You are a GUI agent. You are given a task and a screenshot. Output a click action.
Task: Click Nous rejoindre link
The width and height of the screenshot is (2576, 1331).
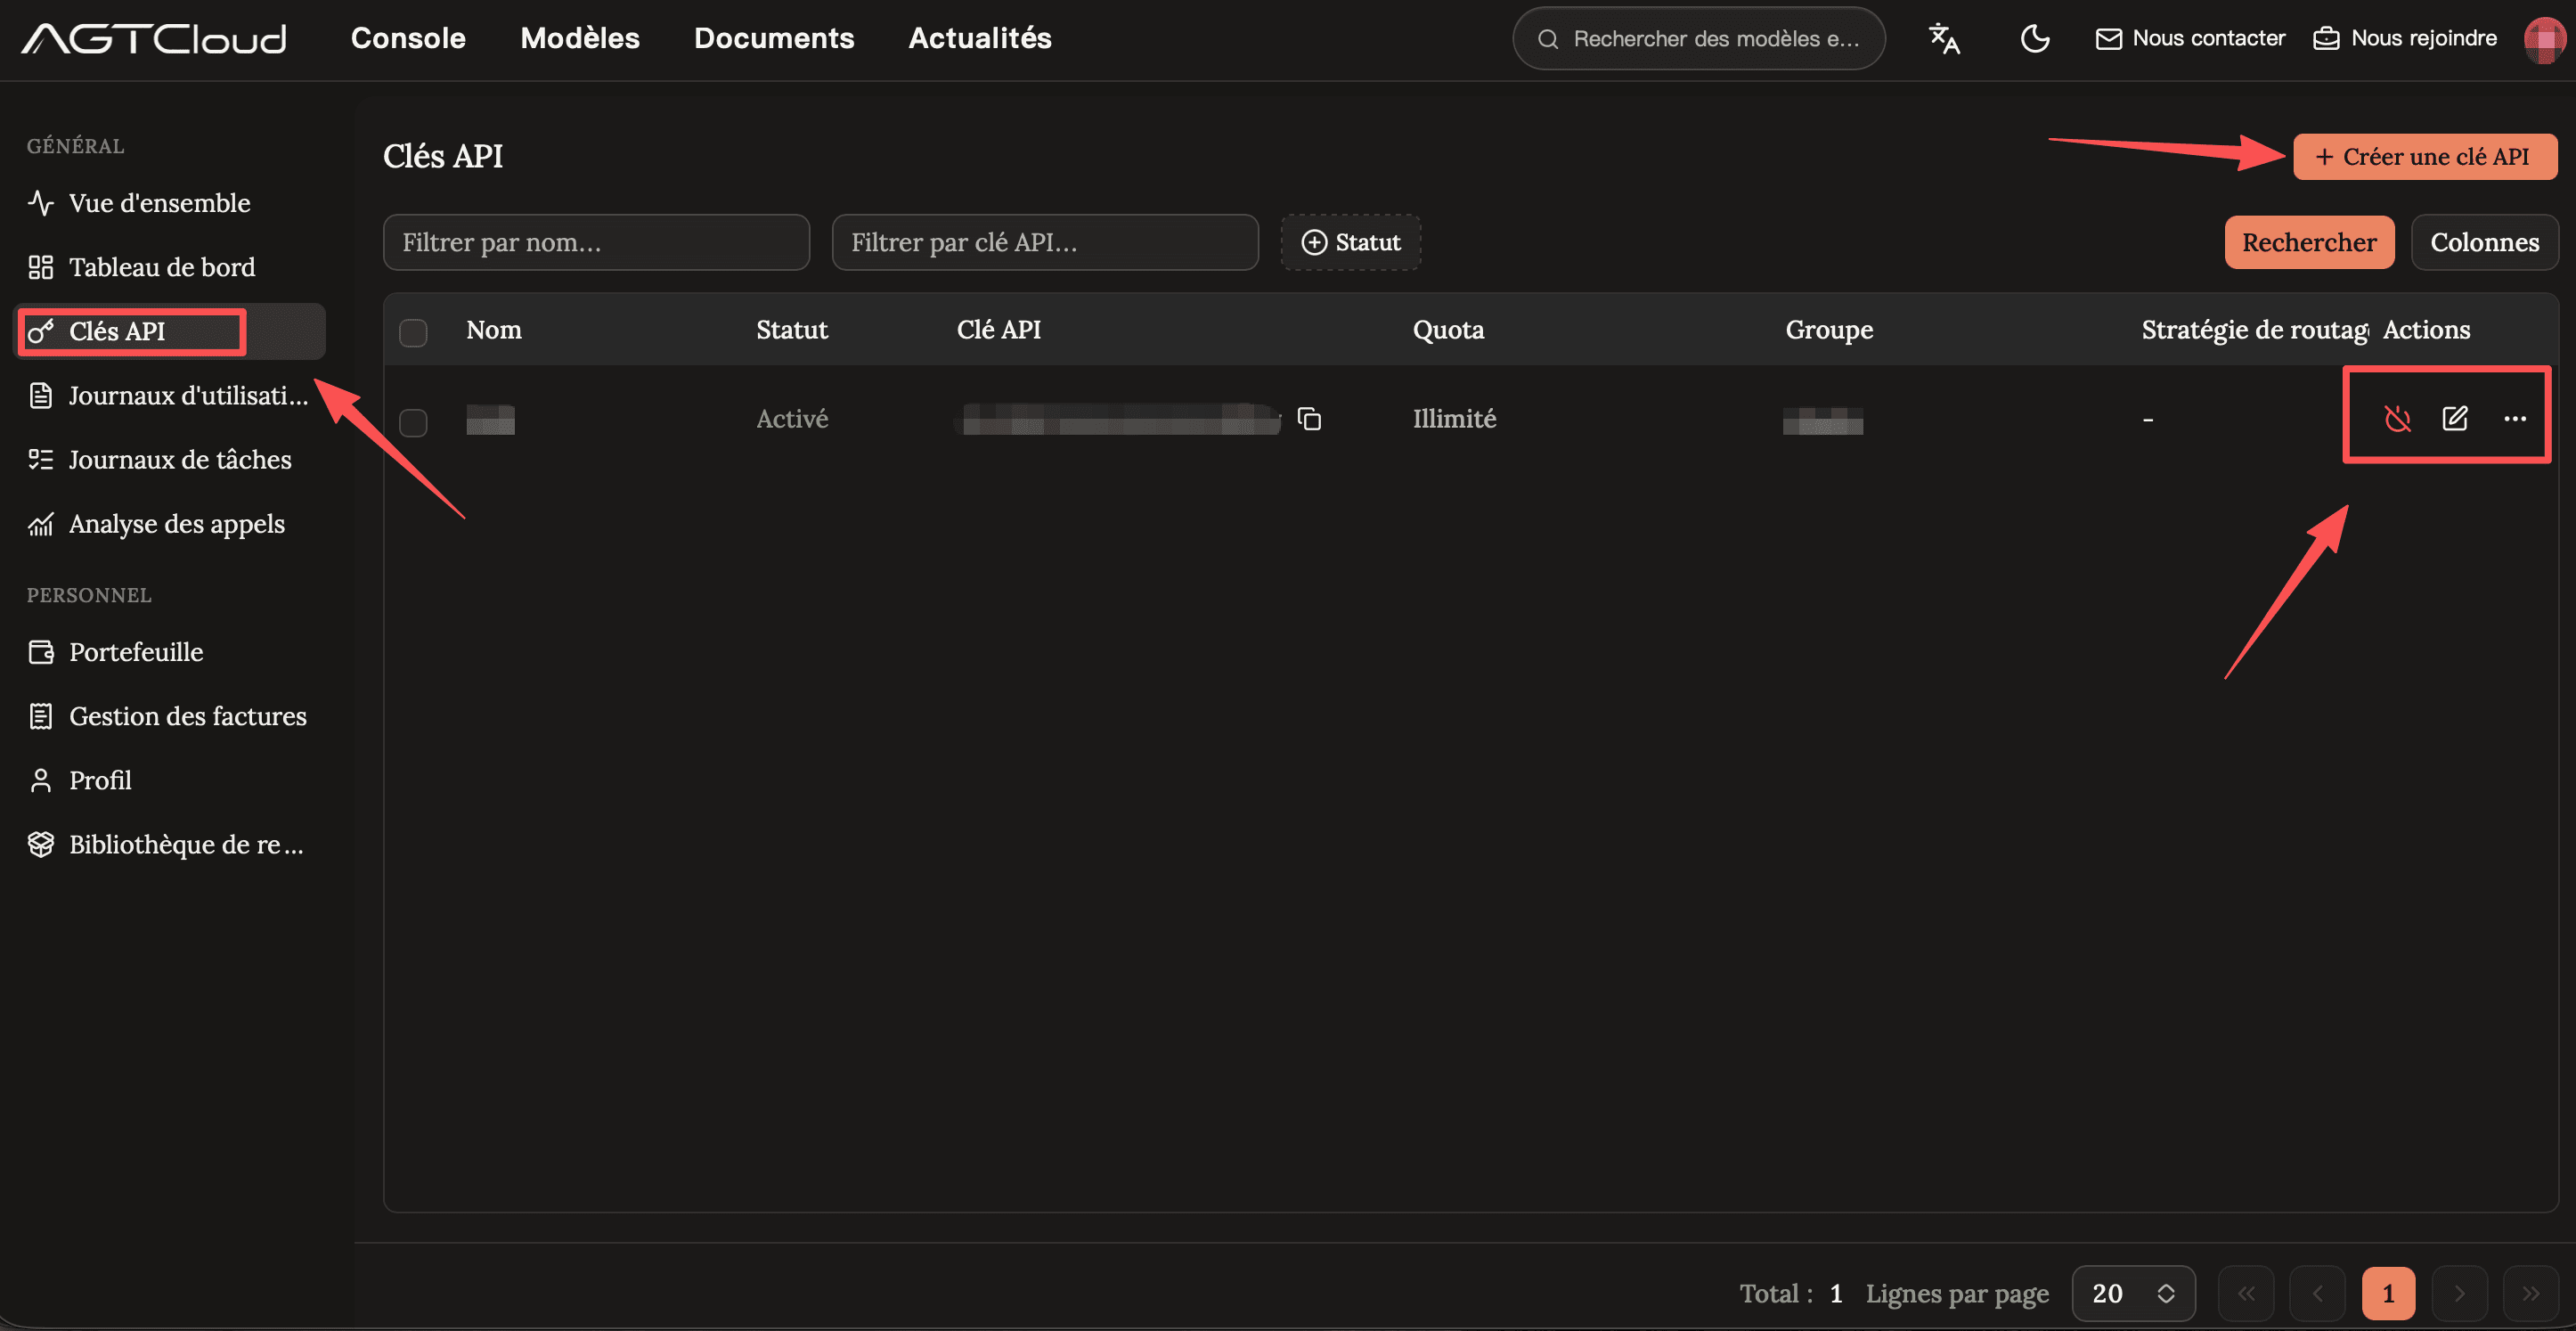click(2405, 38)
